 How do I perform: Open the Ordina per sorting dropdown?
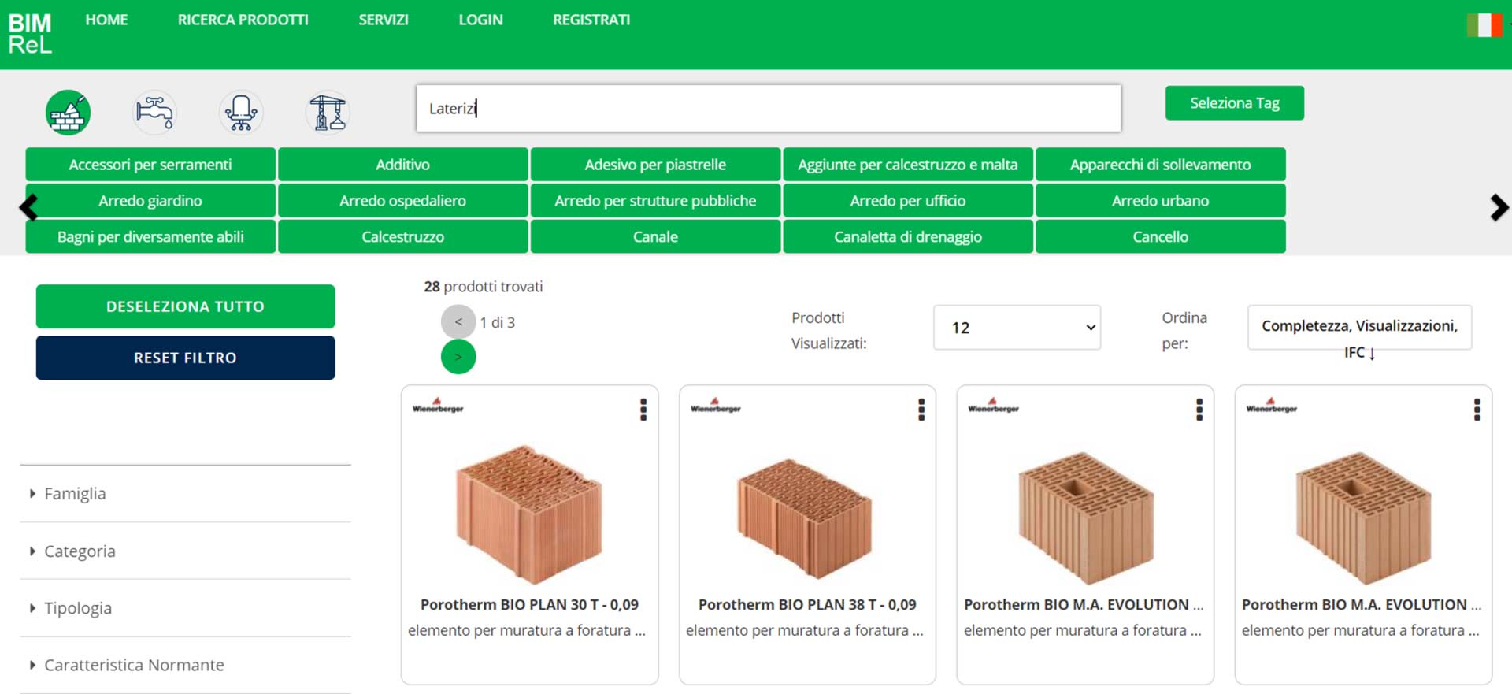coord(1359,327)
